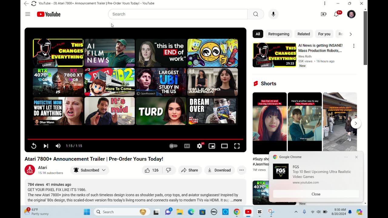Expand the description with ...more
Screen dimensions: 388x218
[236, 200]
